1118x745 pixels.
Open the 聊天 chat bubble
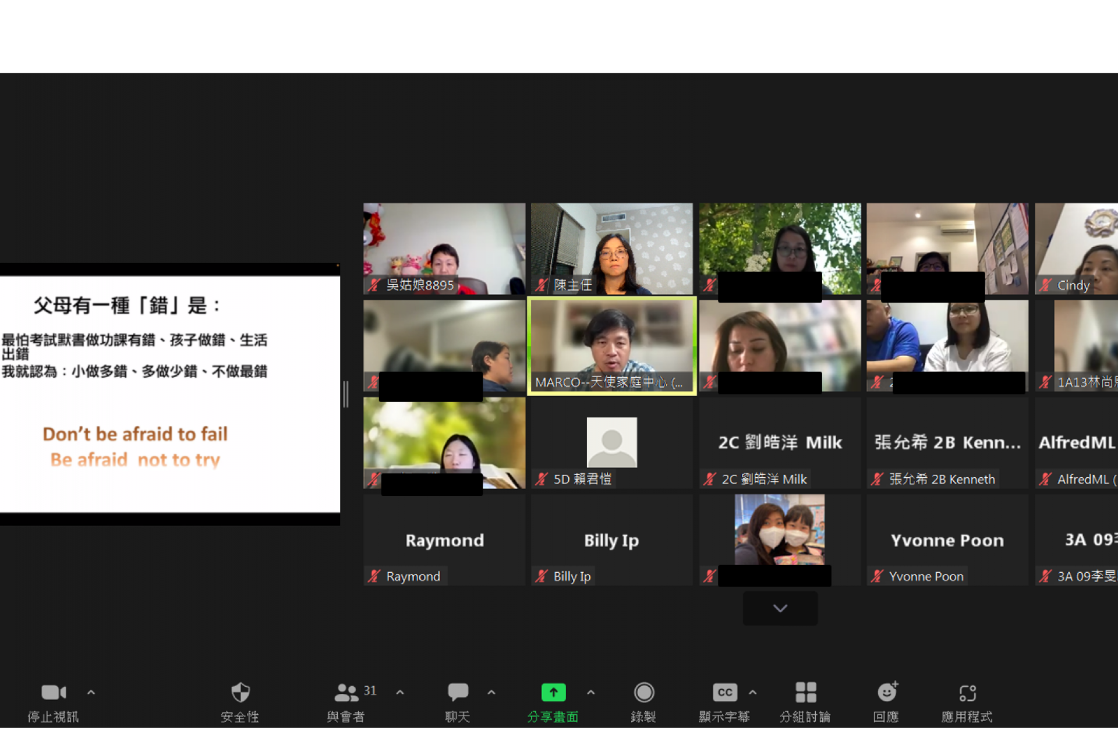458,692
